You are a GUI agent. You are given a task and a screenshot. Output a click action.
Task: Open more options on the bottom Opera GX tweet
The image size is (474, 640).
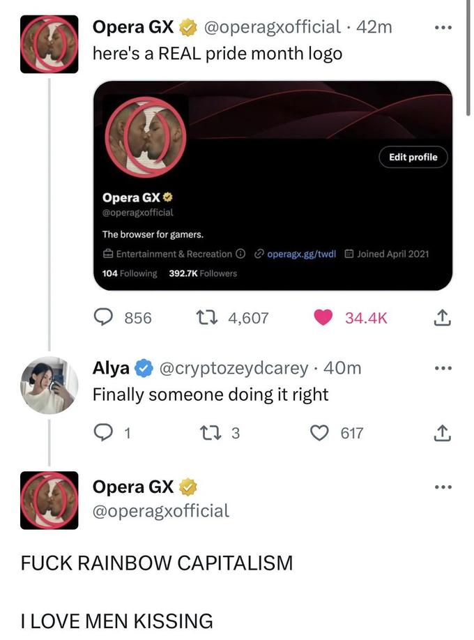tap(441, 487)
